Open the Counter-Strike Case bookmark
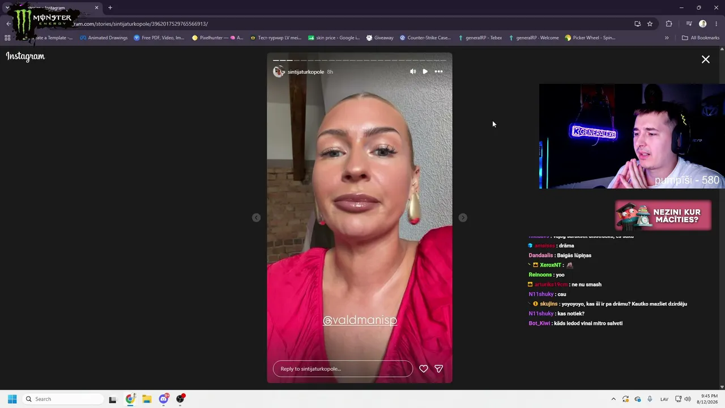This screenshot has width=725, height=408. click(x=425, y=38)
